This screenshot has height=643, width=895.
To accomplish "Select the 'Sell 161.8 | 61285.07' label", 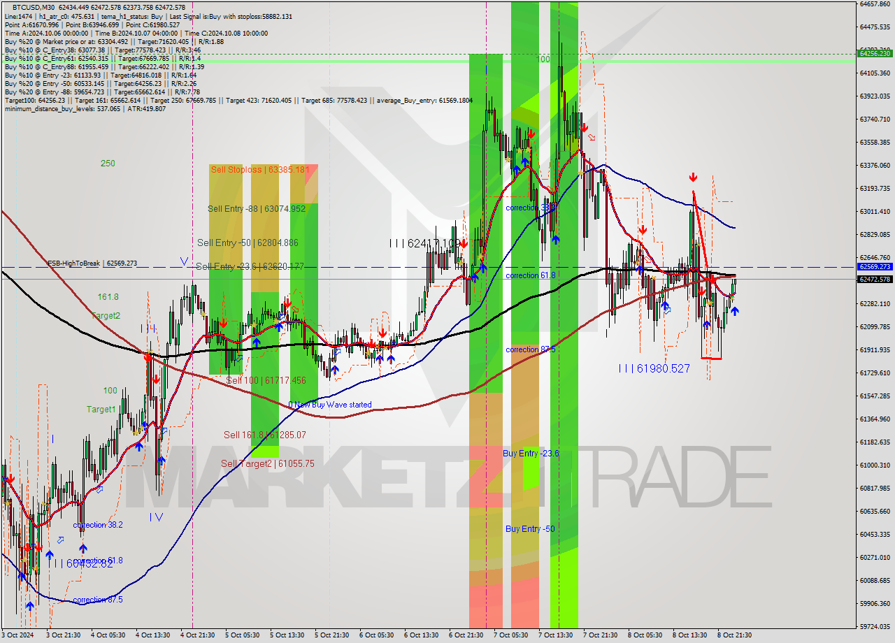I will 265,435.
